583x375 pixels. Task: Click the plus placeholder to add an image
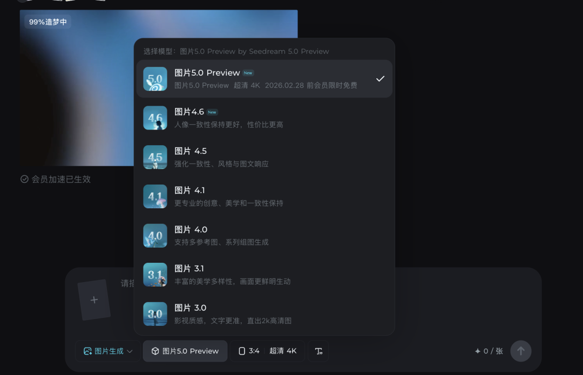coord(94,299)
